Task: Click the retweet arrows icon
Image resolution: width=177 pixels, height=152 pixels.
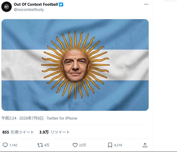Action: [x=40, y=145]
